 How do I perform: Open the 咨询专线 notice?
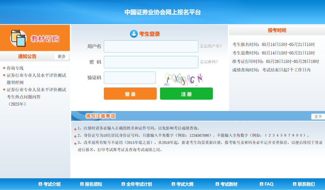coord(15,68)
